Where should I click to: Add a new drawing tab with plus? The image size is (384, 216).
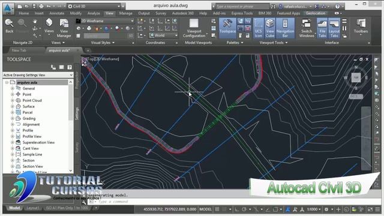88,50
